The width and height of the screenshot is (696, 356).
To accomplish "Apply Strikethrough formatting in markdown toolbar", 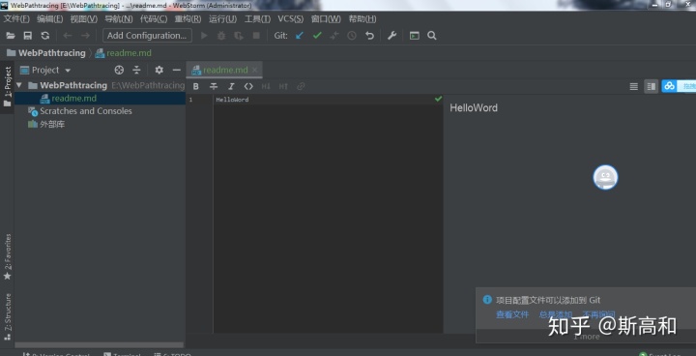I will (214, 86).
